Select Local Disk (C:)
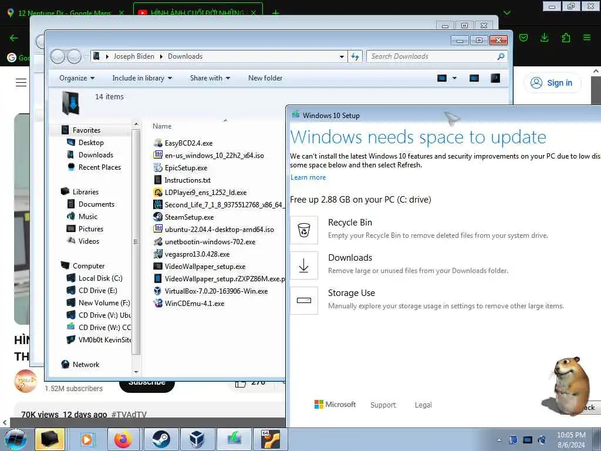601x451 pixels. (100, 278)
